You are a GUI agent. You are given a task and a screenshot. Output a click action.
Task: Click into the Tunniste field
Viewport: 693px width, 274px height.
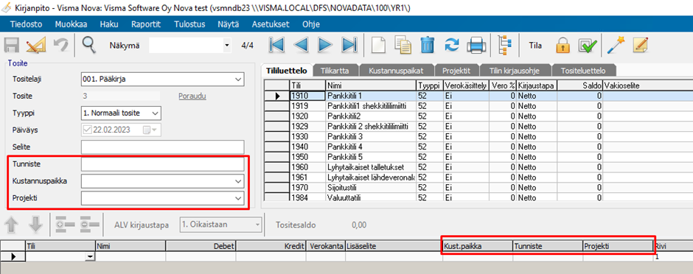pyautogui.click(x=163, y=164)
